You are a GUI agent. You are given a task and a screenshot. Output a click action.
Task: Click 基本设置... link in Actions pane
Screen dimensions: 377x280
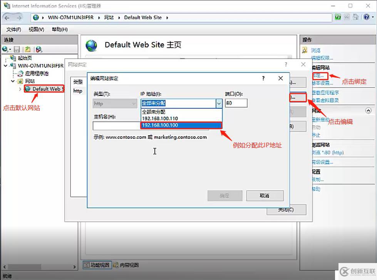coord(323,83)
